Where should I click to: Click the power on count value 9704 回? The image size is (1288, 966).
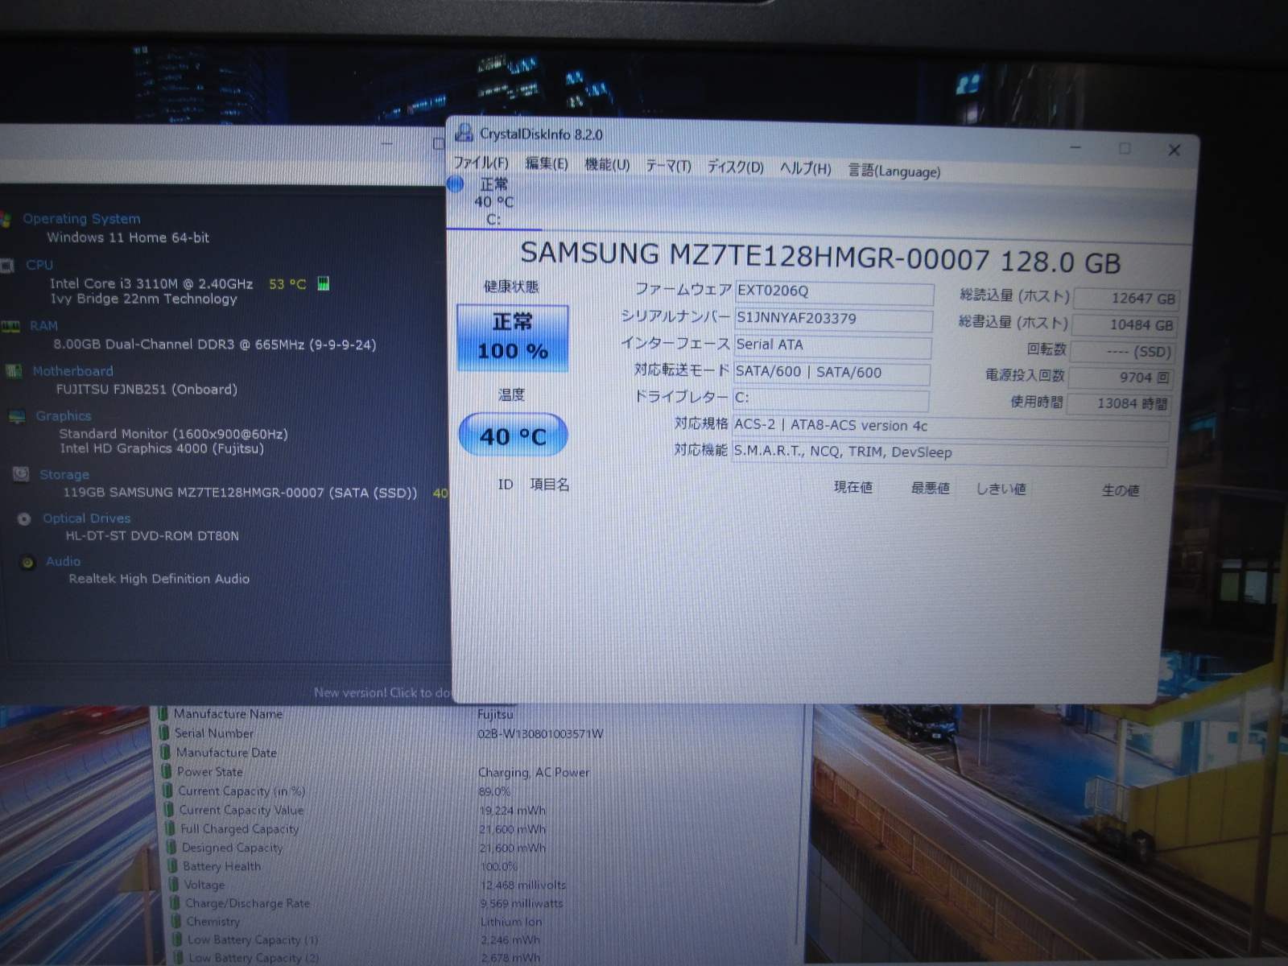(x=1121, y=378)
